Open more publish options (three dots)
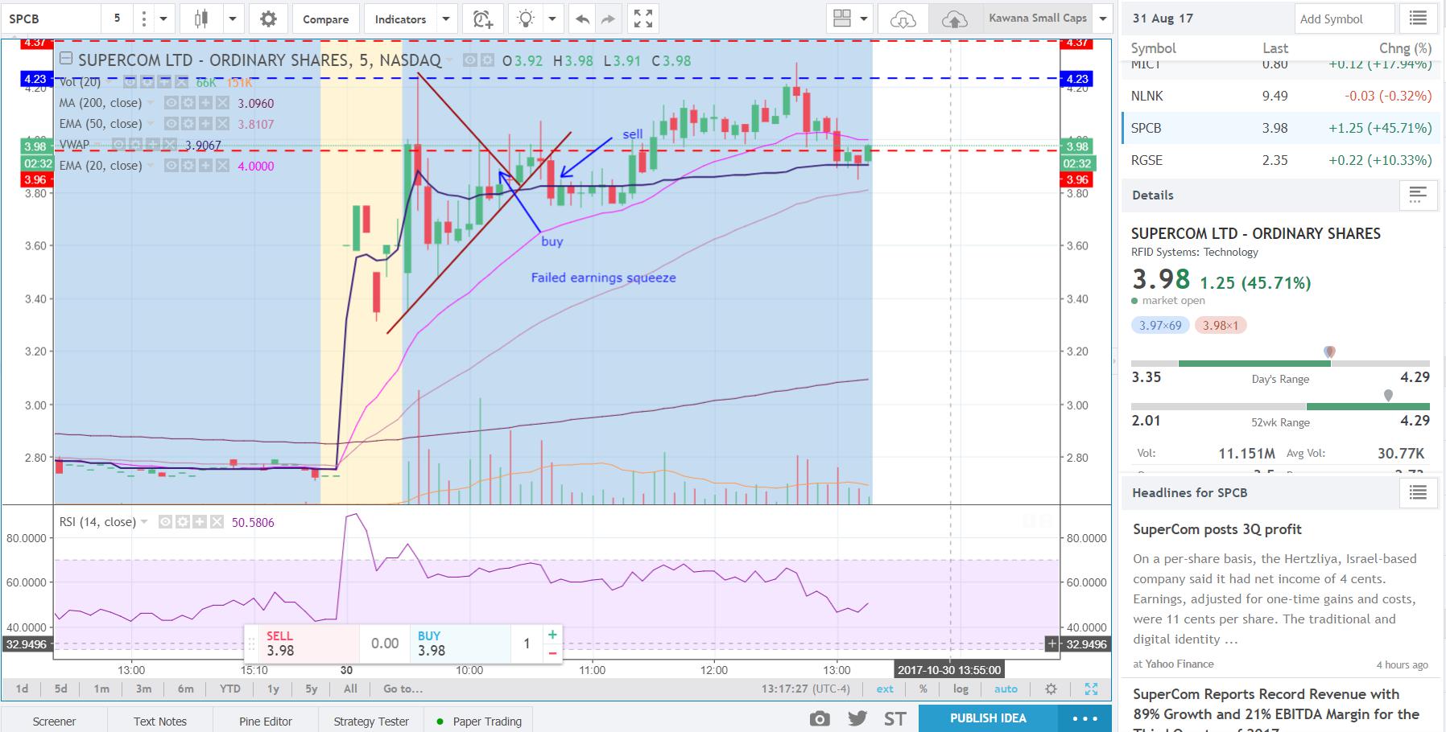This screenshot has width=1446, height=732. (1084, 718)
